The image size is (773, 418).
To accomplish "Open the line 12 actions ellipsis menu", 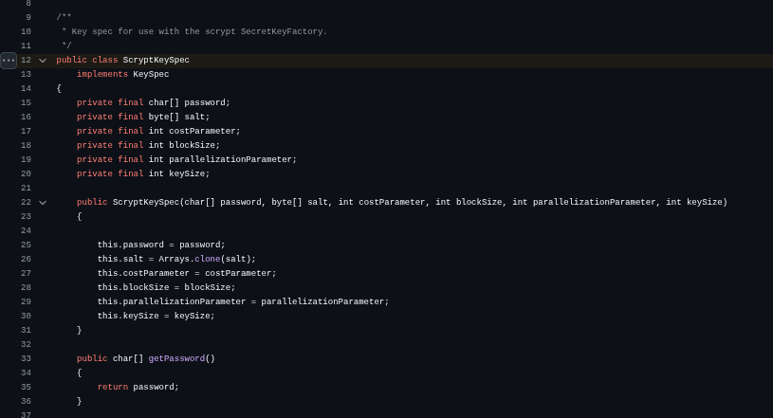I will coord(9,60).
